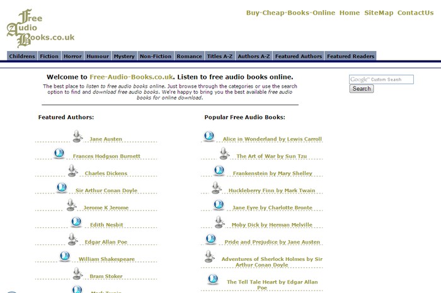Open the Featured Authors tab
This screenshot has width=441, height=293.
click(x=299, y=56)
